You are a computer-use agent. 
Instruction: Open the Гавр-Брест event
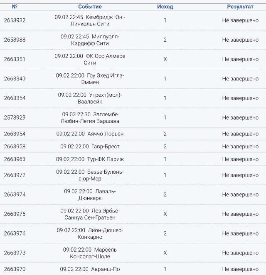(90, 147)
